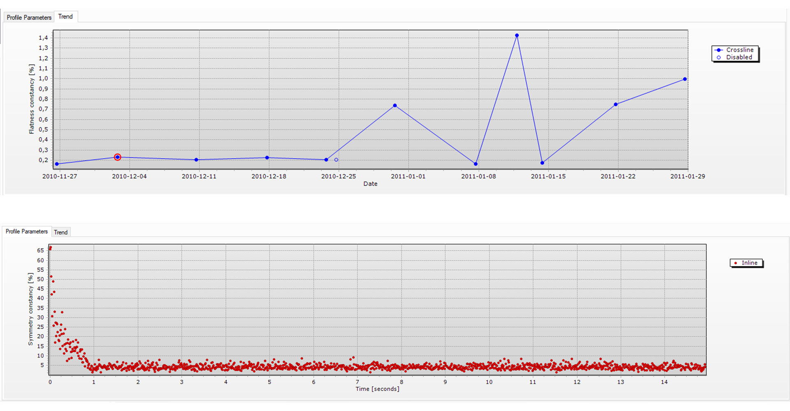Select the low point just before 2011-01-08
This screenshot has width=790, height=411.
476,164
